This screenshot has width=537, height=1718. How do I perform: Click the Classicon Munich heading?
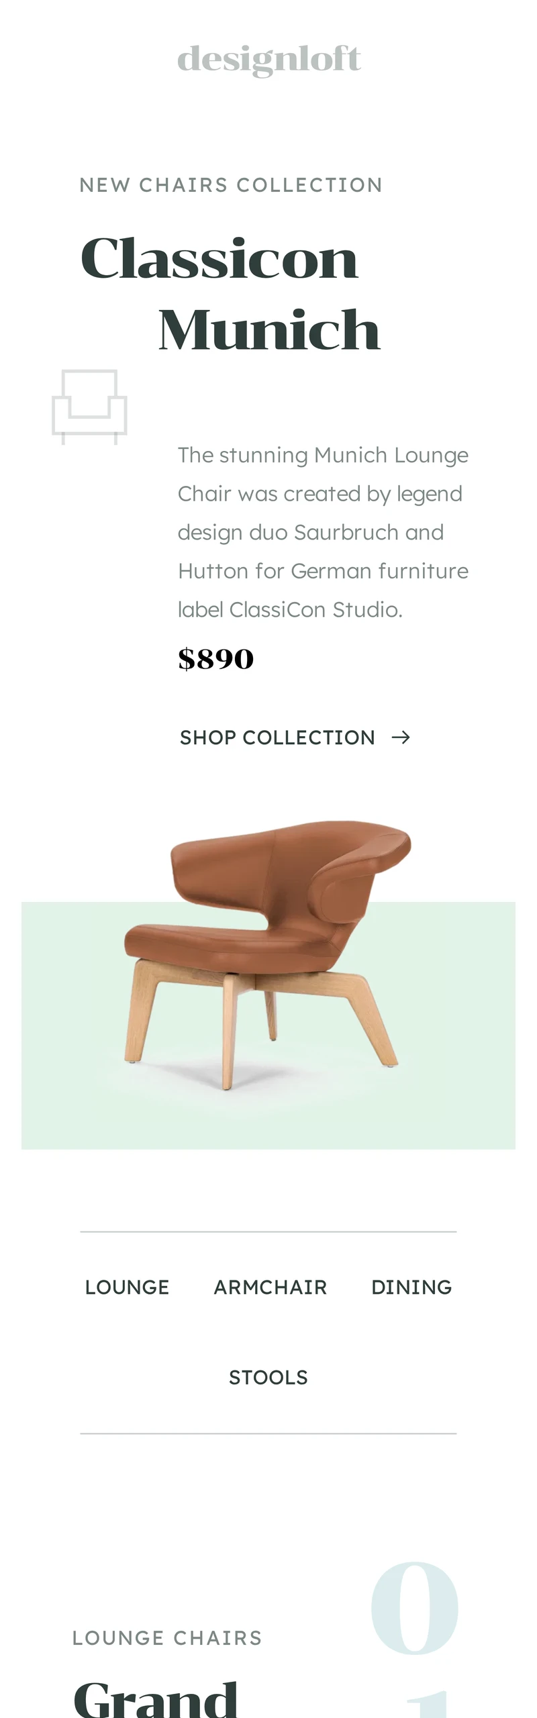click(230, 293)
